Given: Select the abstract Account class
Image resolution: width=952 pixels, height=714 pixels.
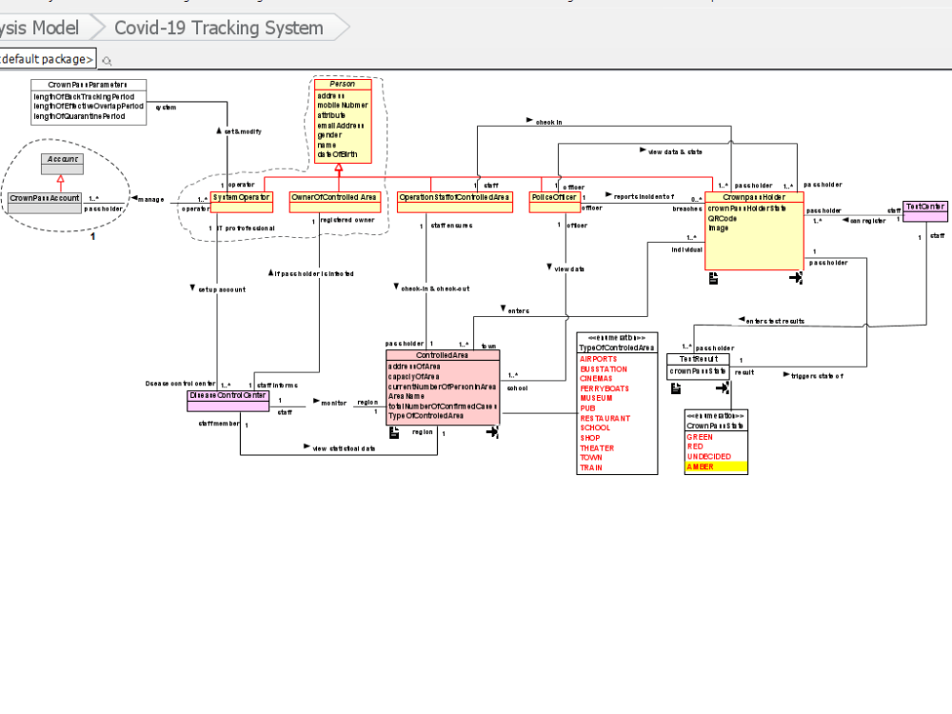Looking at the screenshot, I should [x=61, y=158].
